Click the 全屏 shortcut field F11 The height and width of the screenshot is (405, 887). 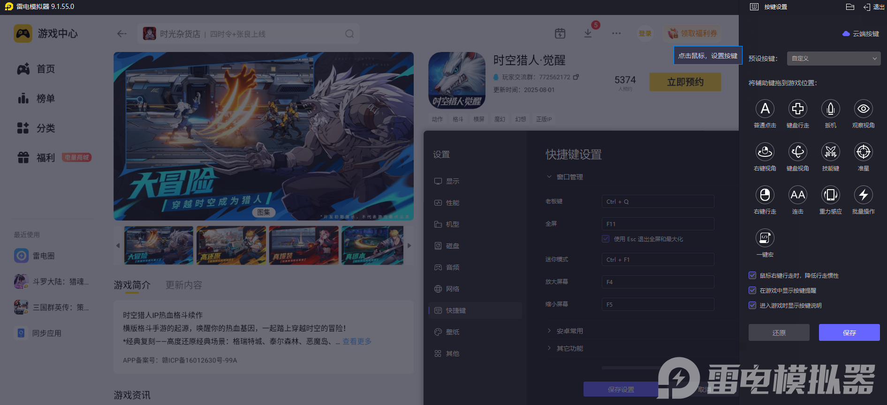658,224
